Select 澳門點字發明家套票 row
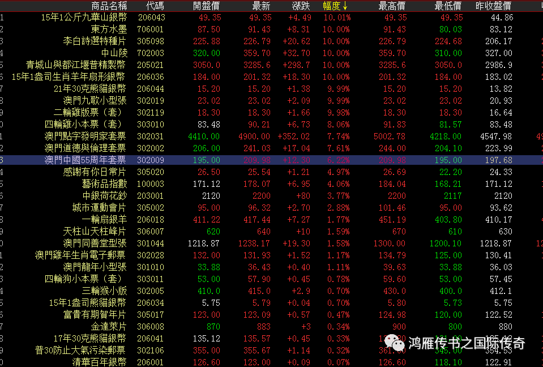 272,136
